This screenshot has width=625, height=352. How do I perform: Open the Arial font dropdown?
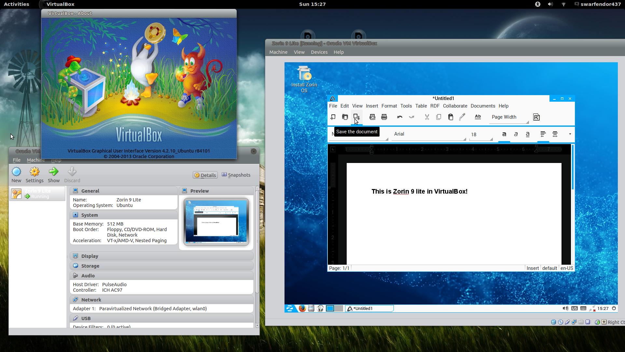pyautogui.click(x=429, y=134)
